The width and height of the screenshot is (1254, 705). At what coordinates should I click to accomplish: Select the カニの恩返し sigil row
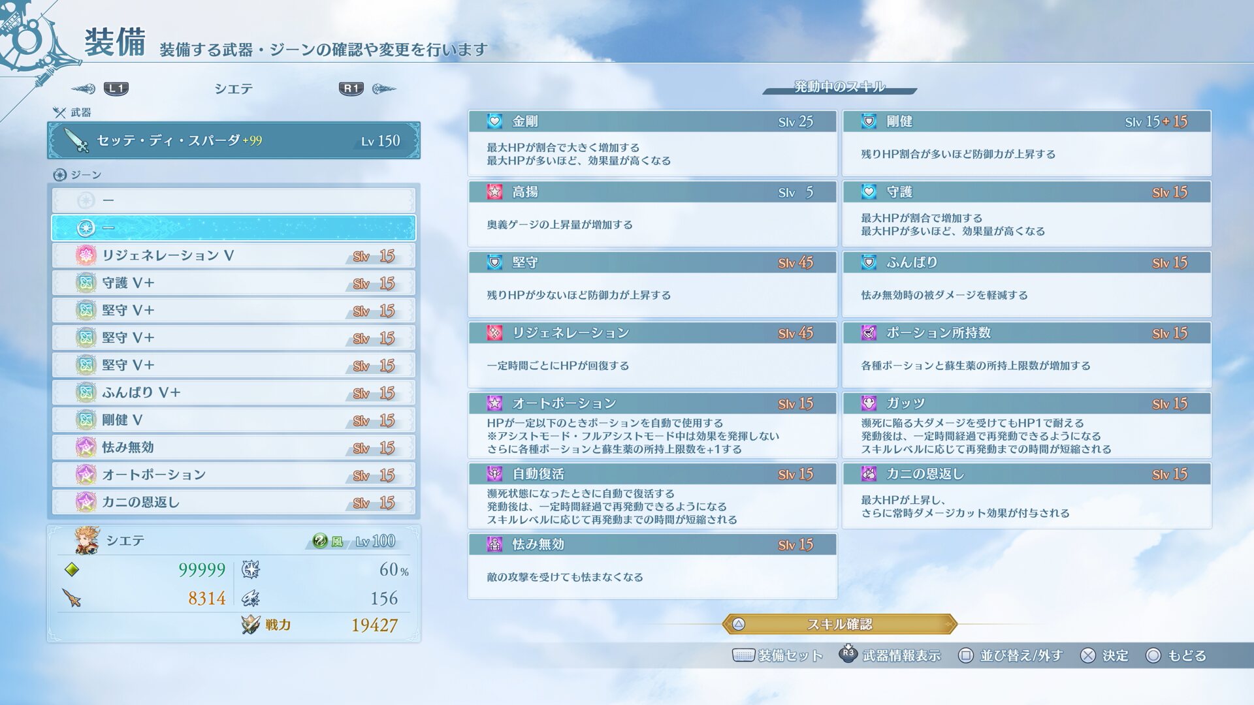(x=234, y=502)
